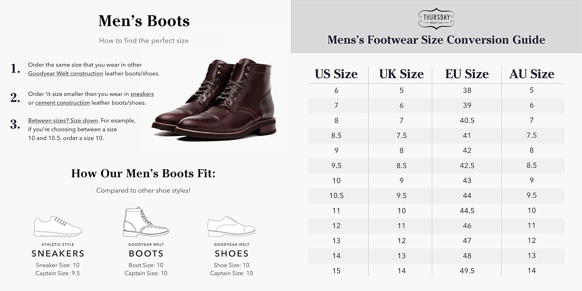Select the UK Size column header
This screenshot has height=291, width=582.
point(401,74)
